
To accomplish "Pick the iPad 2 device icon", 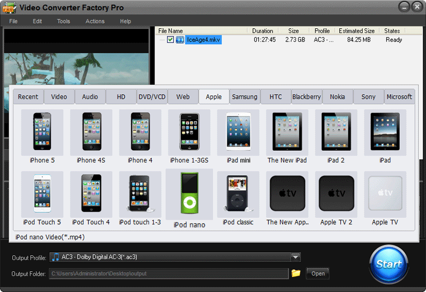I will (336, 132).
